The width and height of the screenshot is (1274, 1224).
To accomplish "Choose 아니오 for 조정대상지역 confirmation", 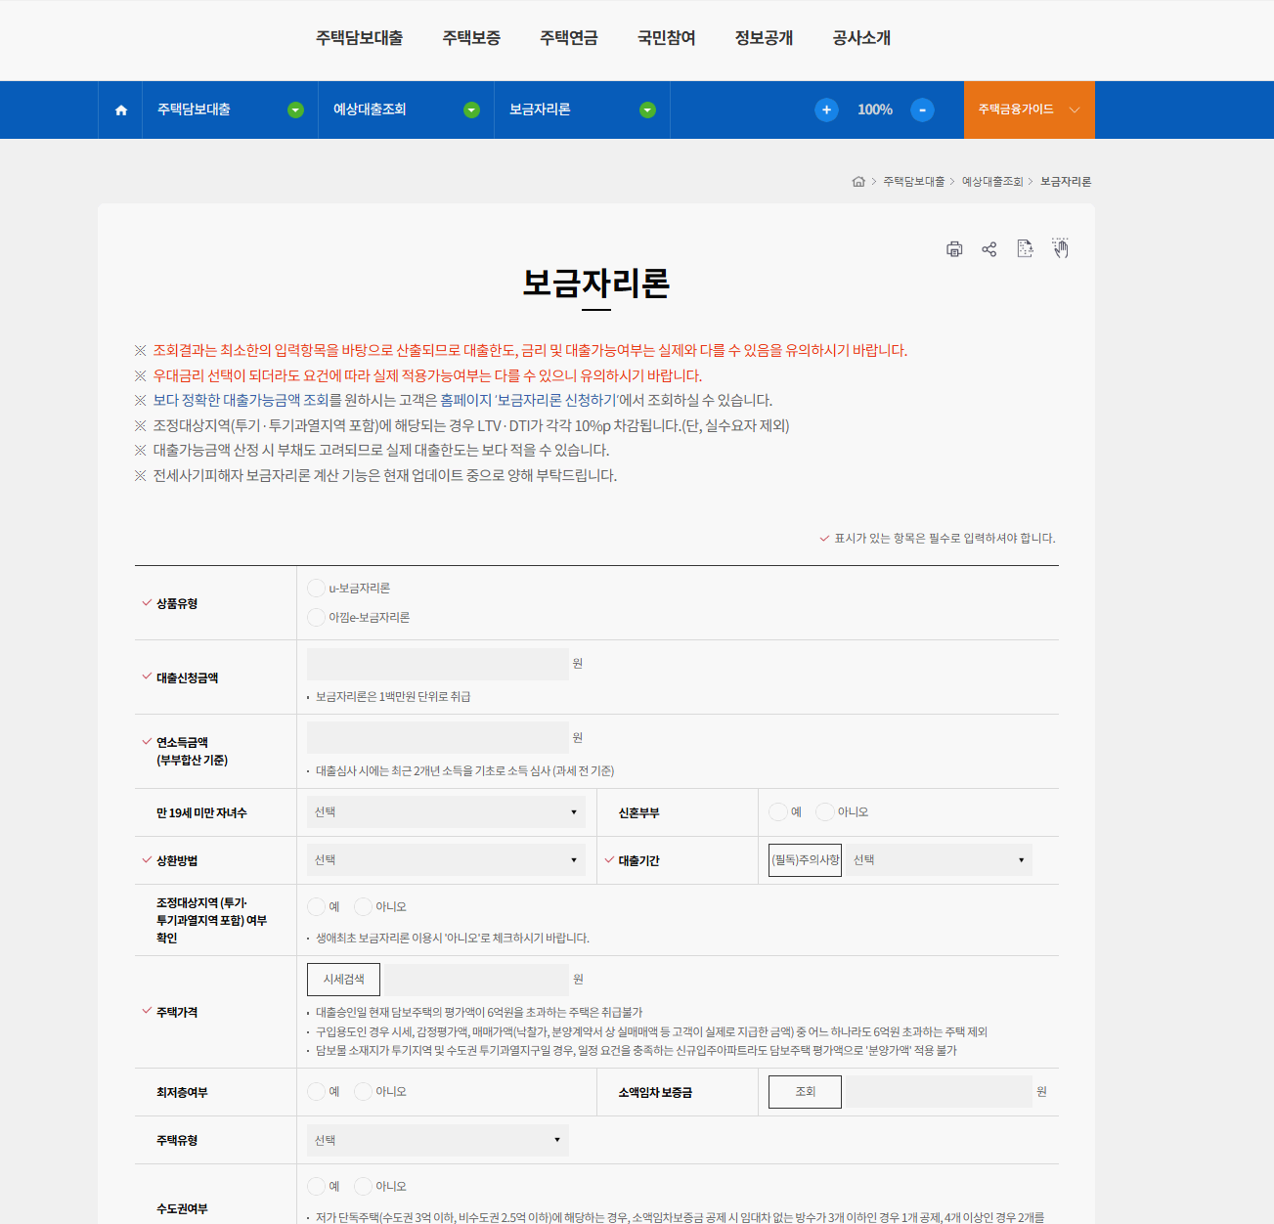I will pos(363,906).
